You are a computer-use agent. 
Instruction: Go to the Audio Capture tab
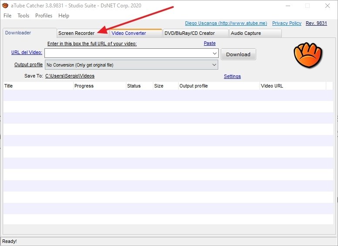tap(255, 33)
